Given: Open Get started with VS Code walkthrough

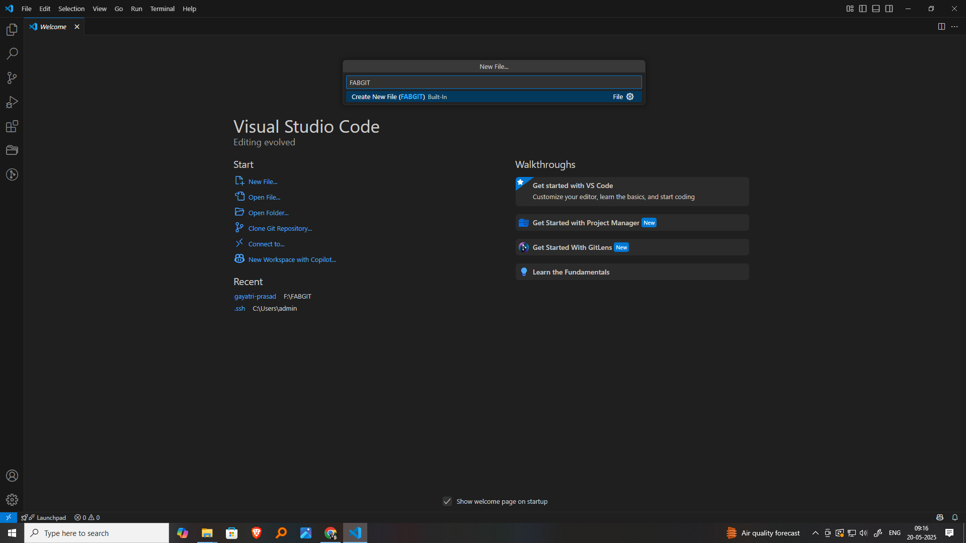Looking at the screenshot, I should (x=632, y=191).
